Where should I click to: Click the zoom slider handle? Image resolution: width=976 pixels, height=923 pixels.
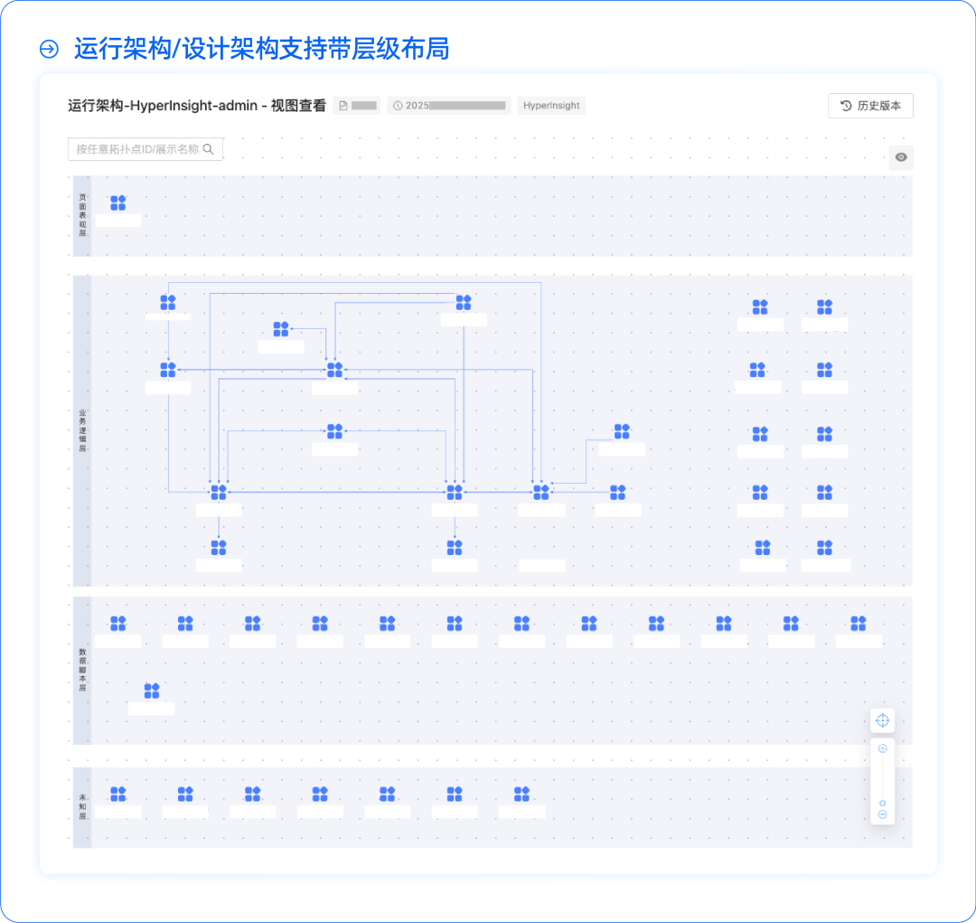(x=882, y=804)
